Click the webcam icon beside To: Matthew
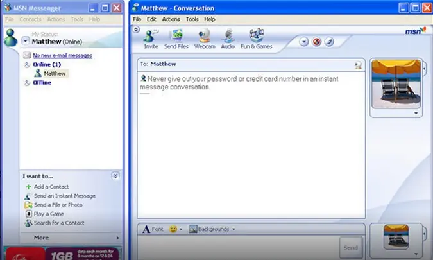 pyautogui.click(x=358, y=65)
